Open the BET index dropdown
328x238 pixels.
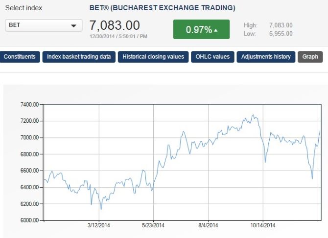pos(44,25)
